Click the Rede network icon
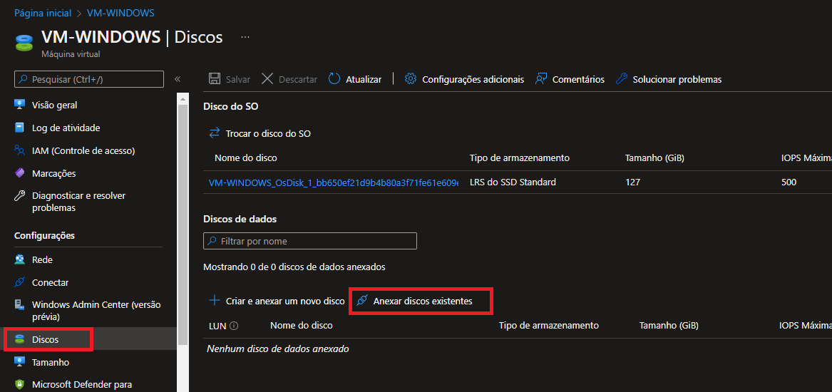Image resolution: width=832 pixels, height=392 pixels. [20, 260]
